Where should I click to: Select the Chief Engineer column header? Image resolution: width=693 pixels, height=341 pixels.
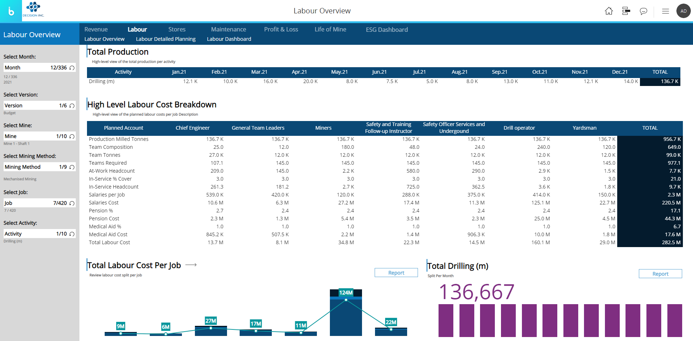click(x=192, y=128)
